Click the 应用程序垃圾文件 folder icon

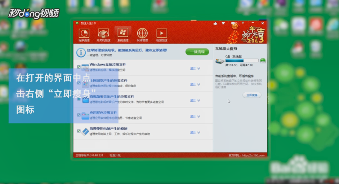tap(85, 115)
